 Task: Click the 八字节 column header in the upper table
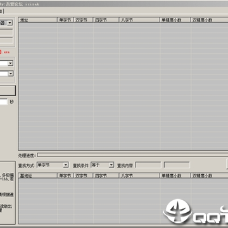[x=139, y=20]
